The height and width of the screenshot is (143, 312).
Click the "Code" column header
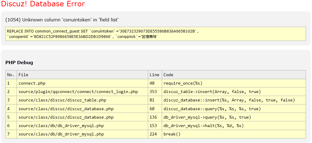tap(168, 75)
